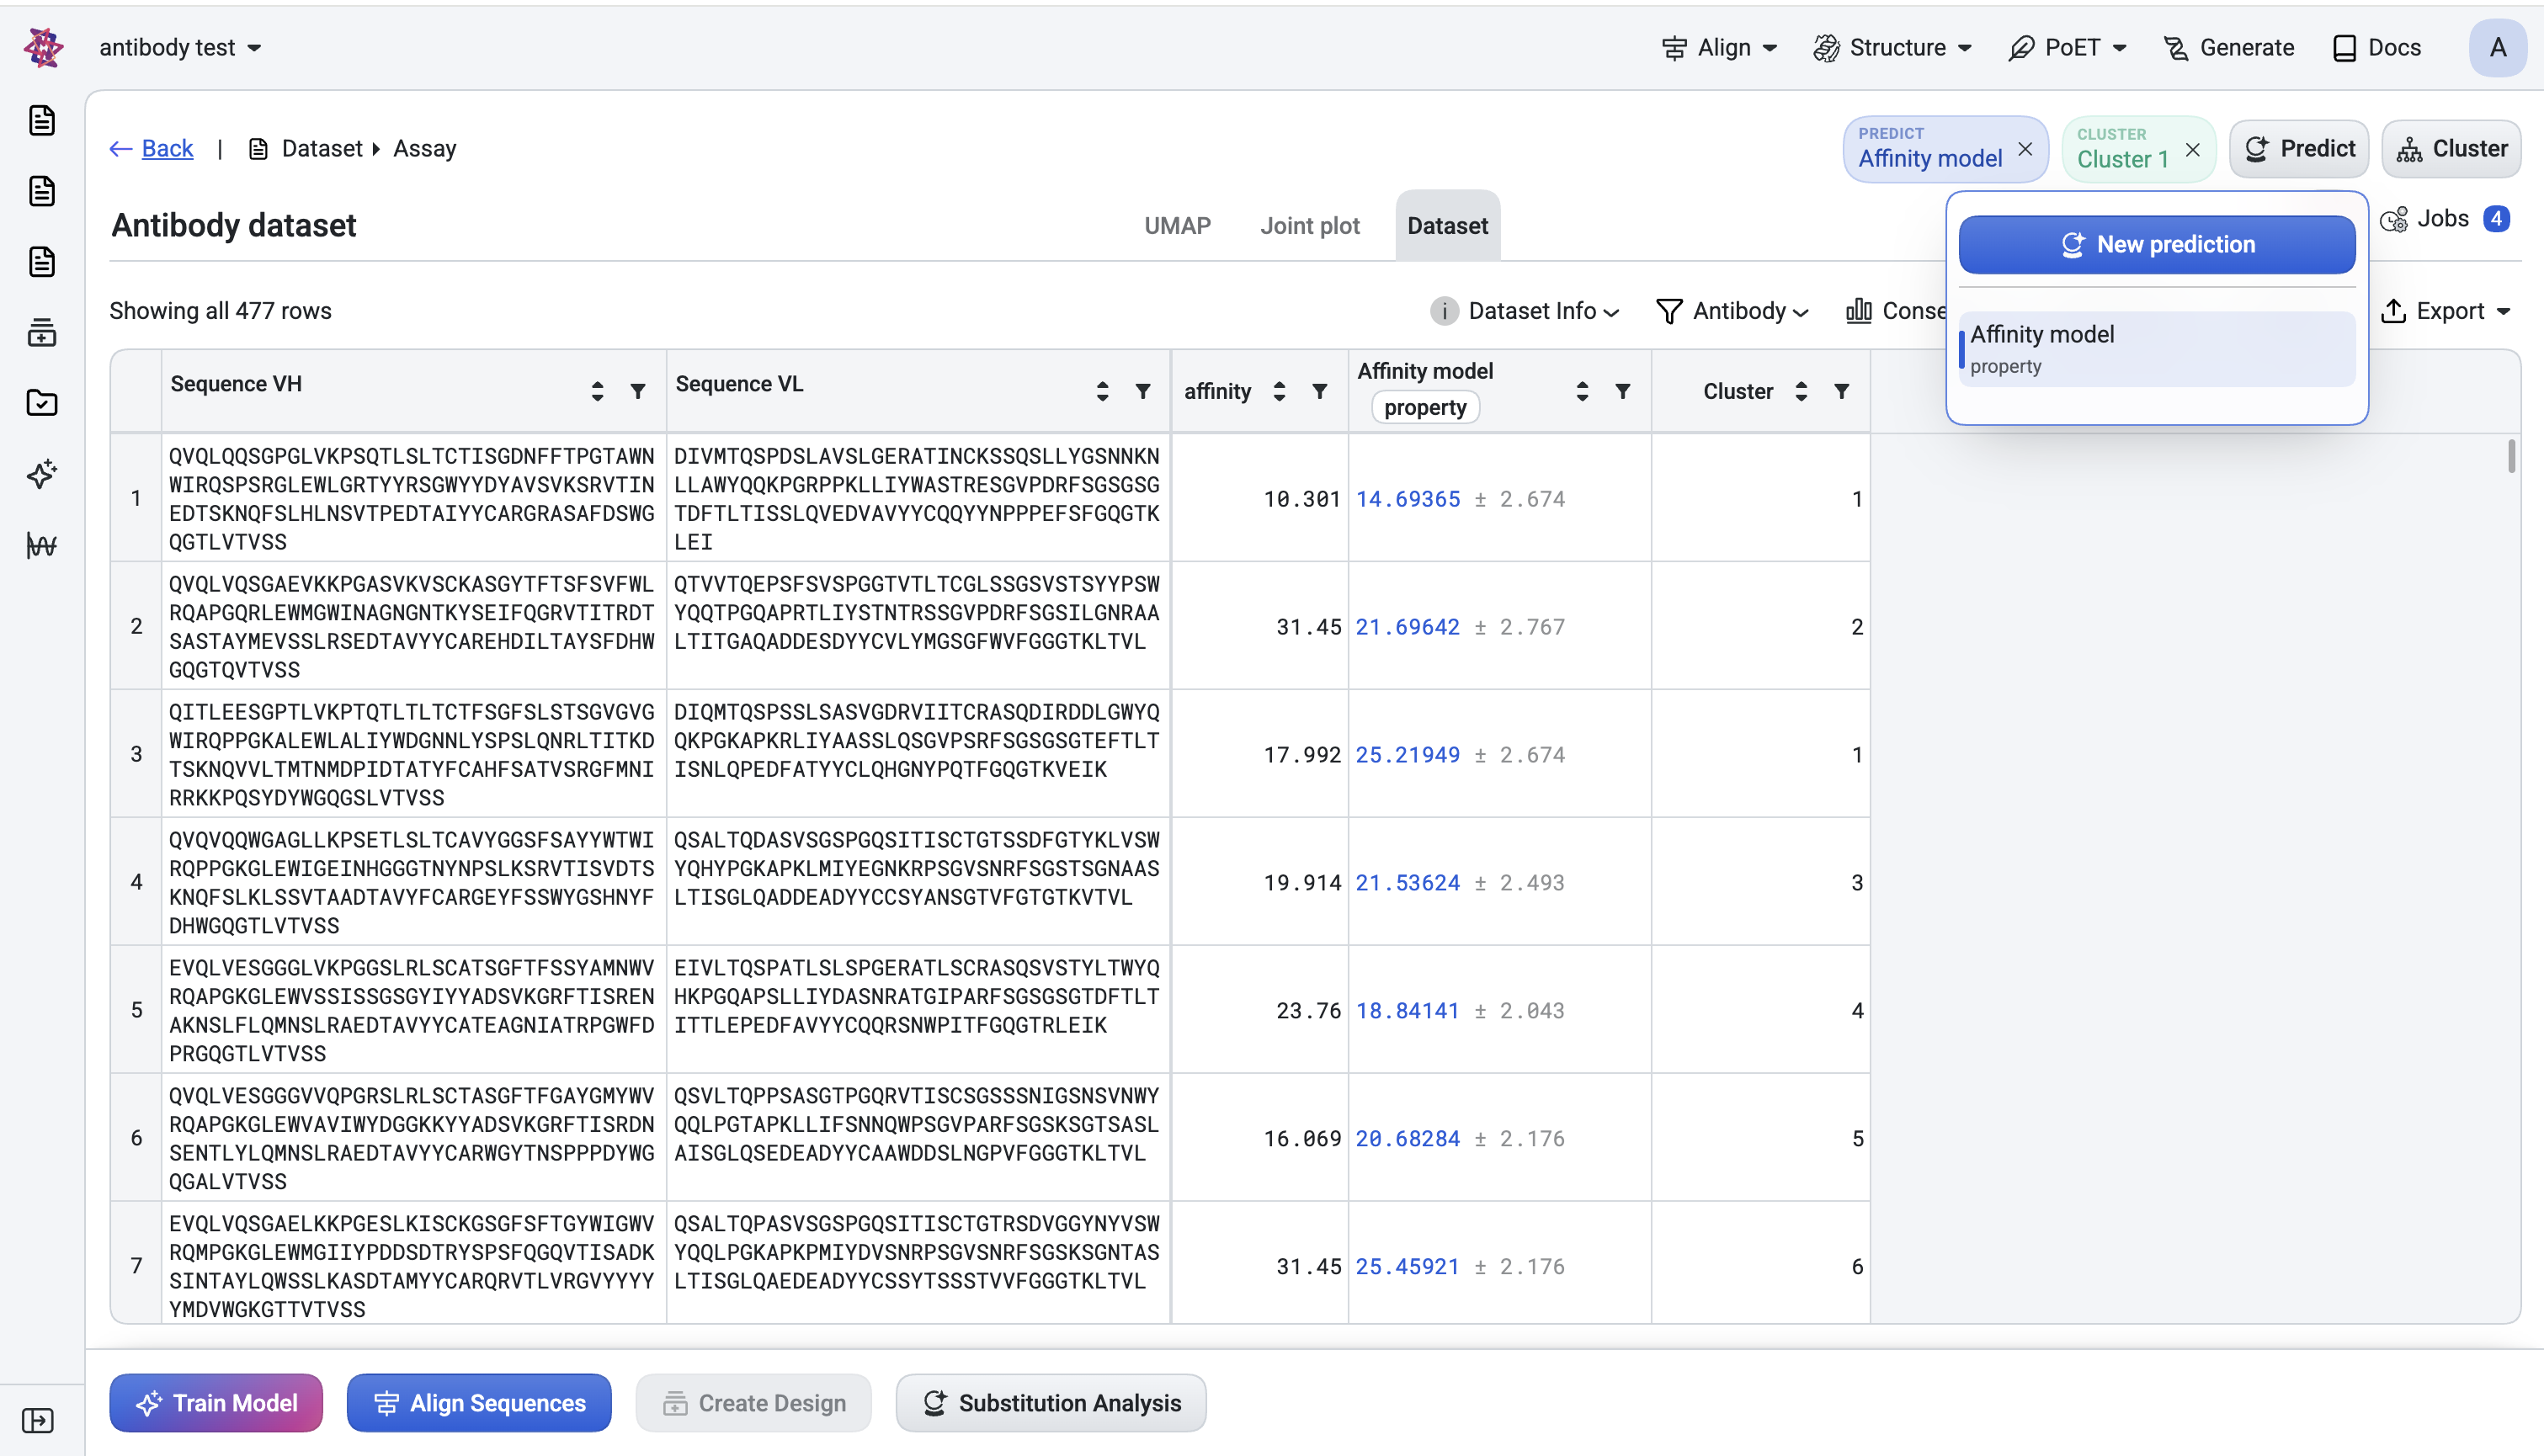2544x1456 pixels.
Task: Select the Dataset tab
Action: (x=1447, y=225)
